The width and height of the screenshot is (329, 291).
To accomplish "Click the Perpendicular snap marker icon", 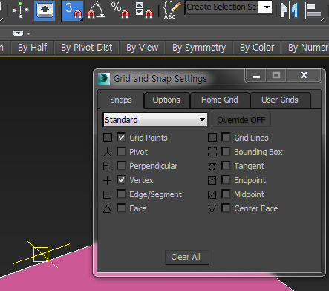I will pyautogui.click(x=107, y=166).
